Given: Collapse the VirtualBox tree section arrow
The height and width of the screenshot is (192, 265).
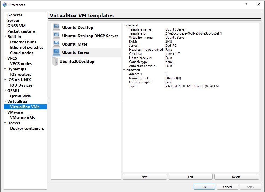Looking at the screenshot, I should [x=5, y=101].
